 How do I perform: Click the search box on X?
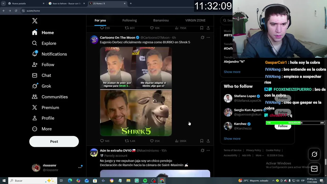[x=227, y=20]
